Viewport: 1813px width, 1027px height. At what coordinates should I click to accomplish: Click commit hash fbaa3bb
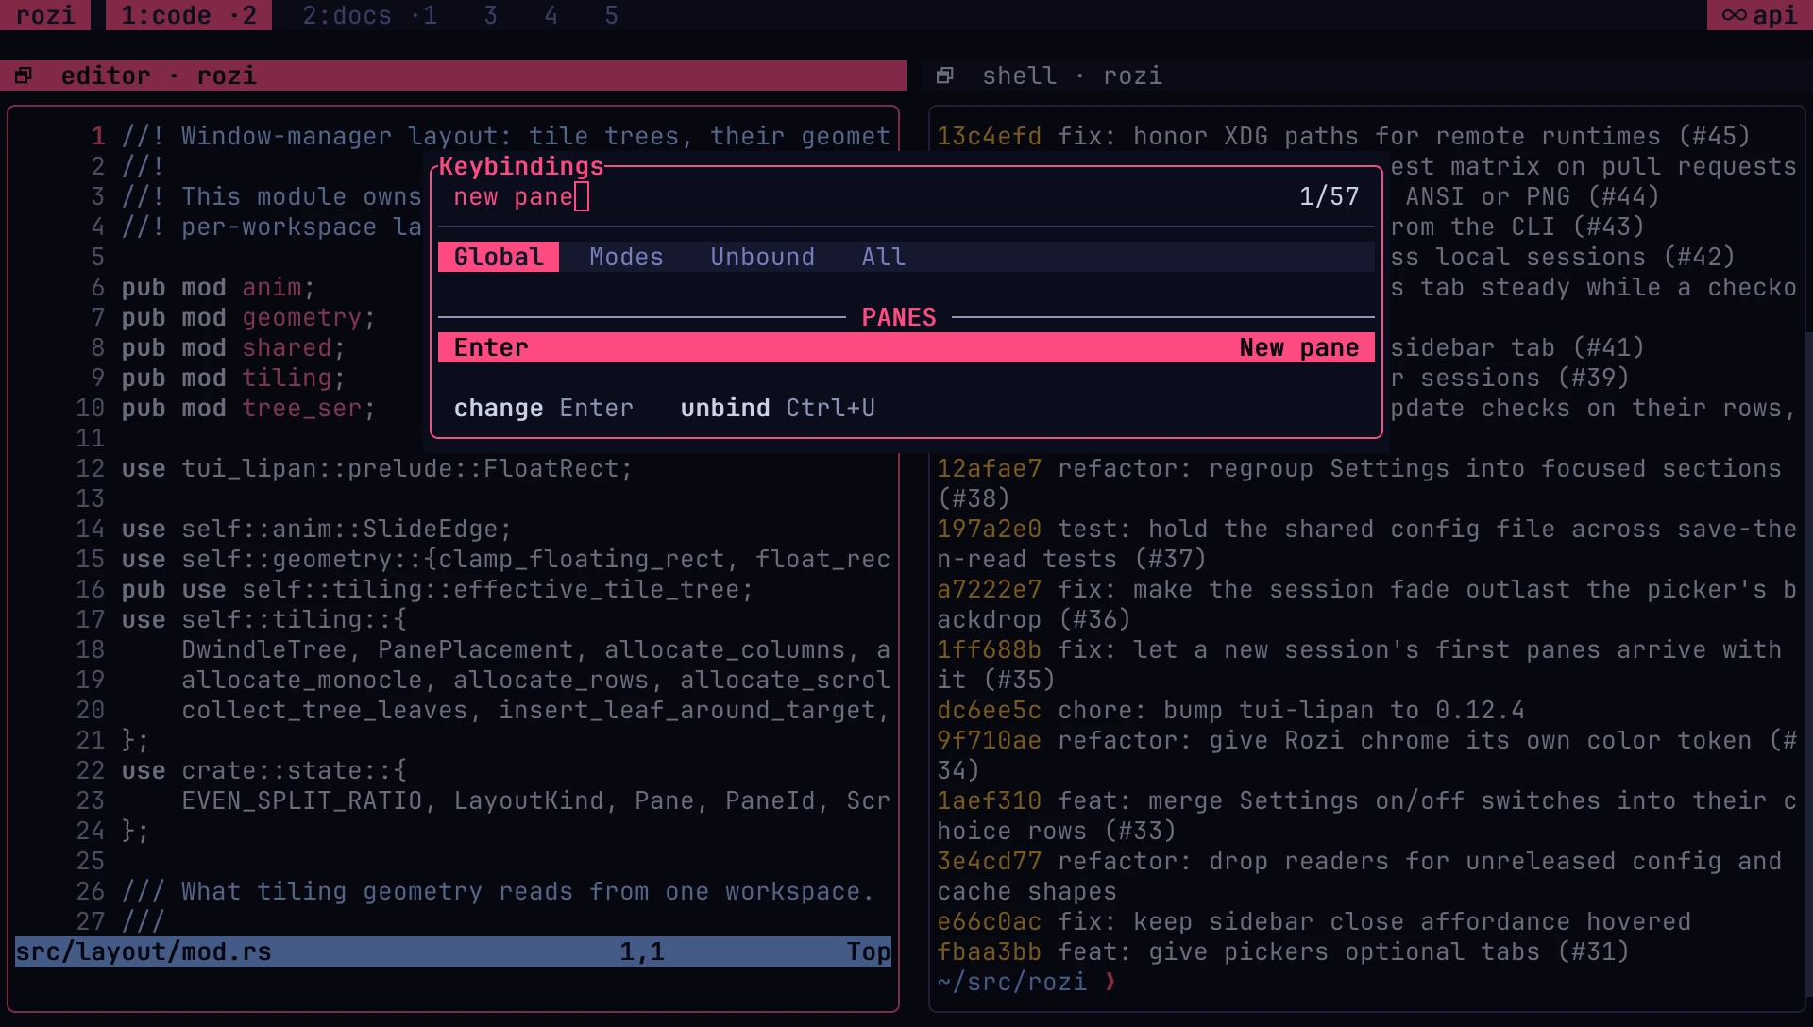pos(989,951)
